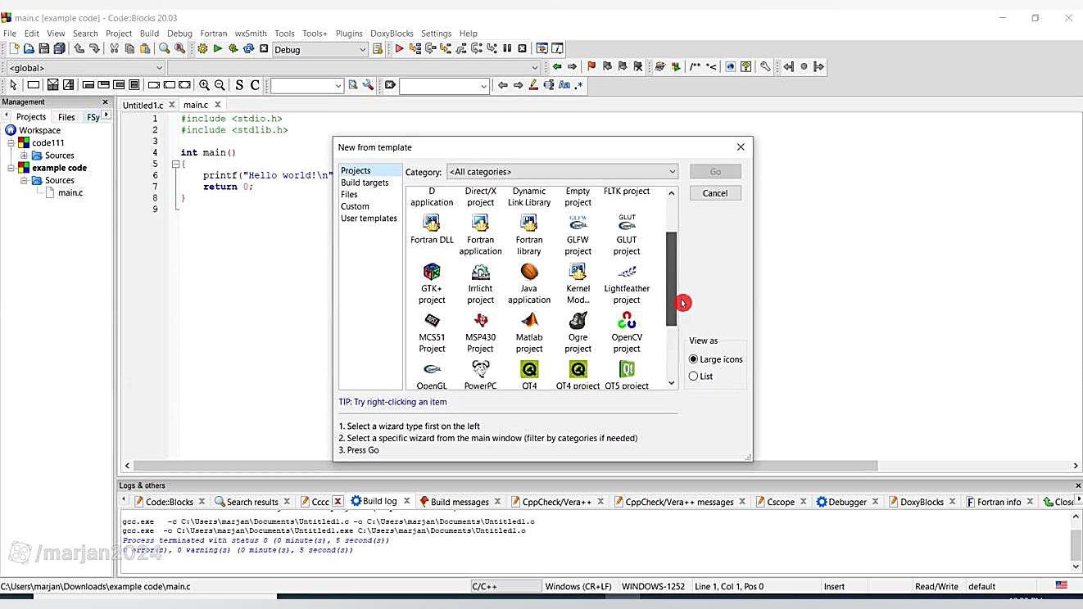
Task: Select the Ogre project template
Action: [x=578, y=321]
